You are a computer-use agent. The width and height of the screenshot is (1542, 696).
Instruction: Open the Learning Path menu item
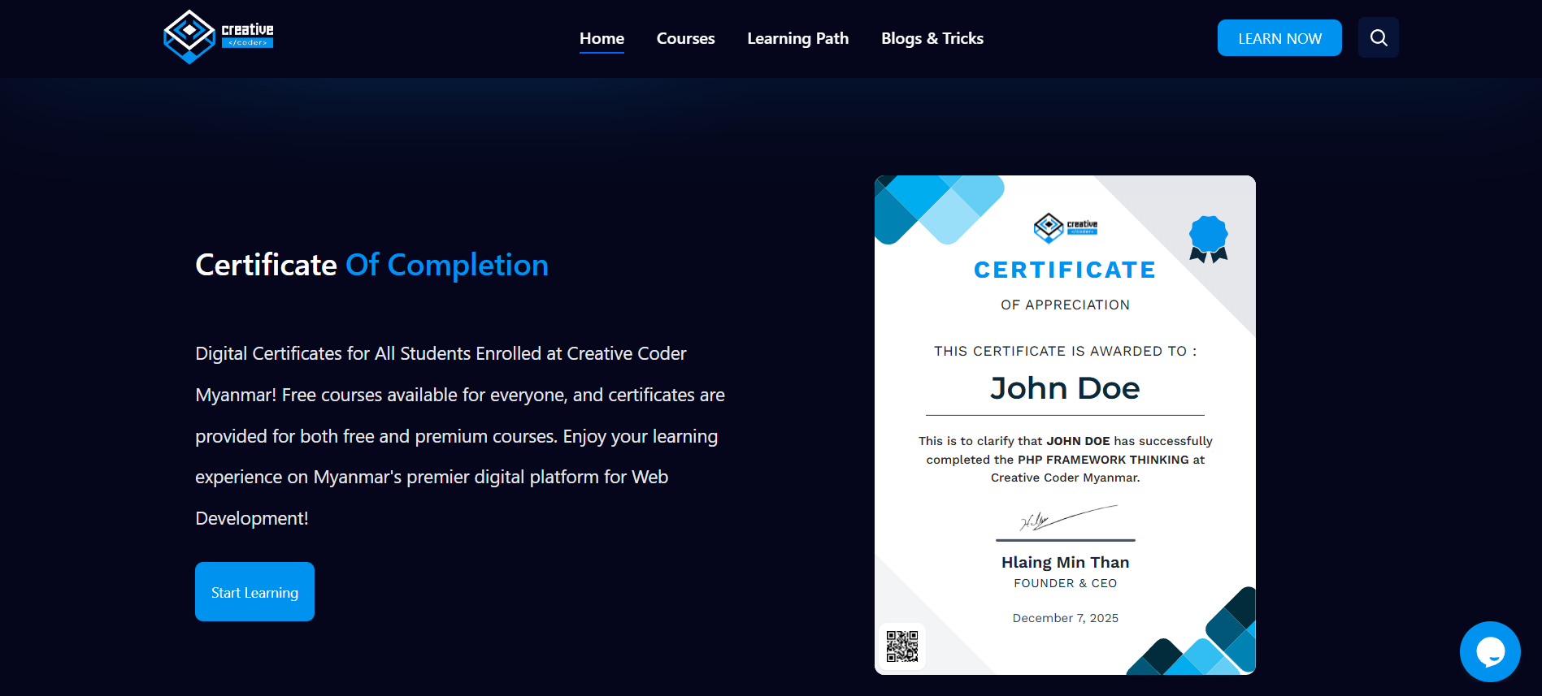point(797,38)
